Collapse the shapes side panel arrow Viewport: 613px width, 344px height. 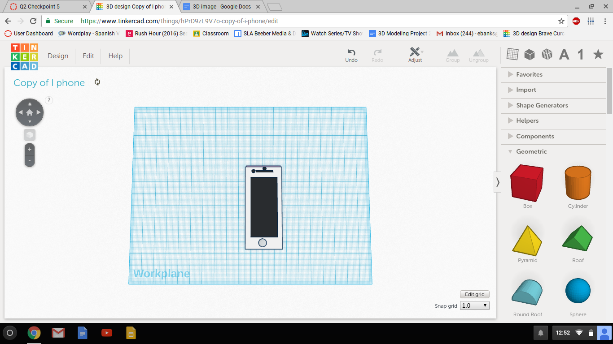(497, 182)
